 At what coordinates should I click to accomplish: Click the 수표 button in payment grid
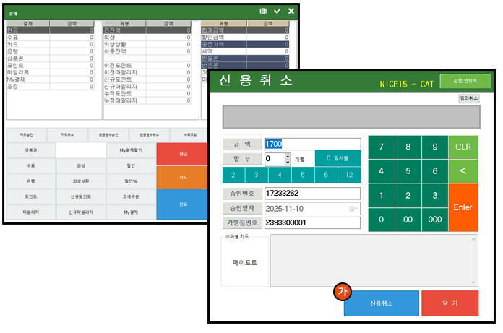point(31,165)
